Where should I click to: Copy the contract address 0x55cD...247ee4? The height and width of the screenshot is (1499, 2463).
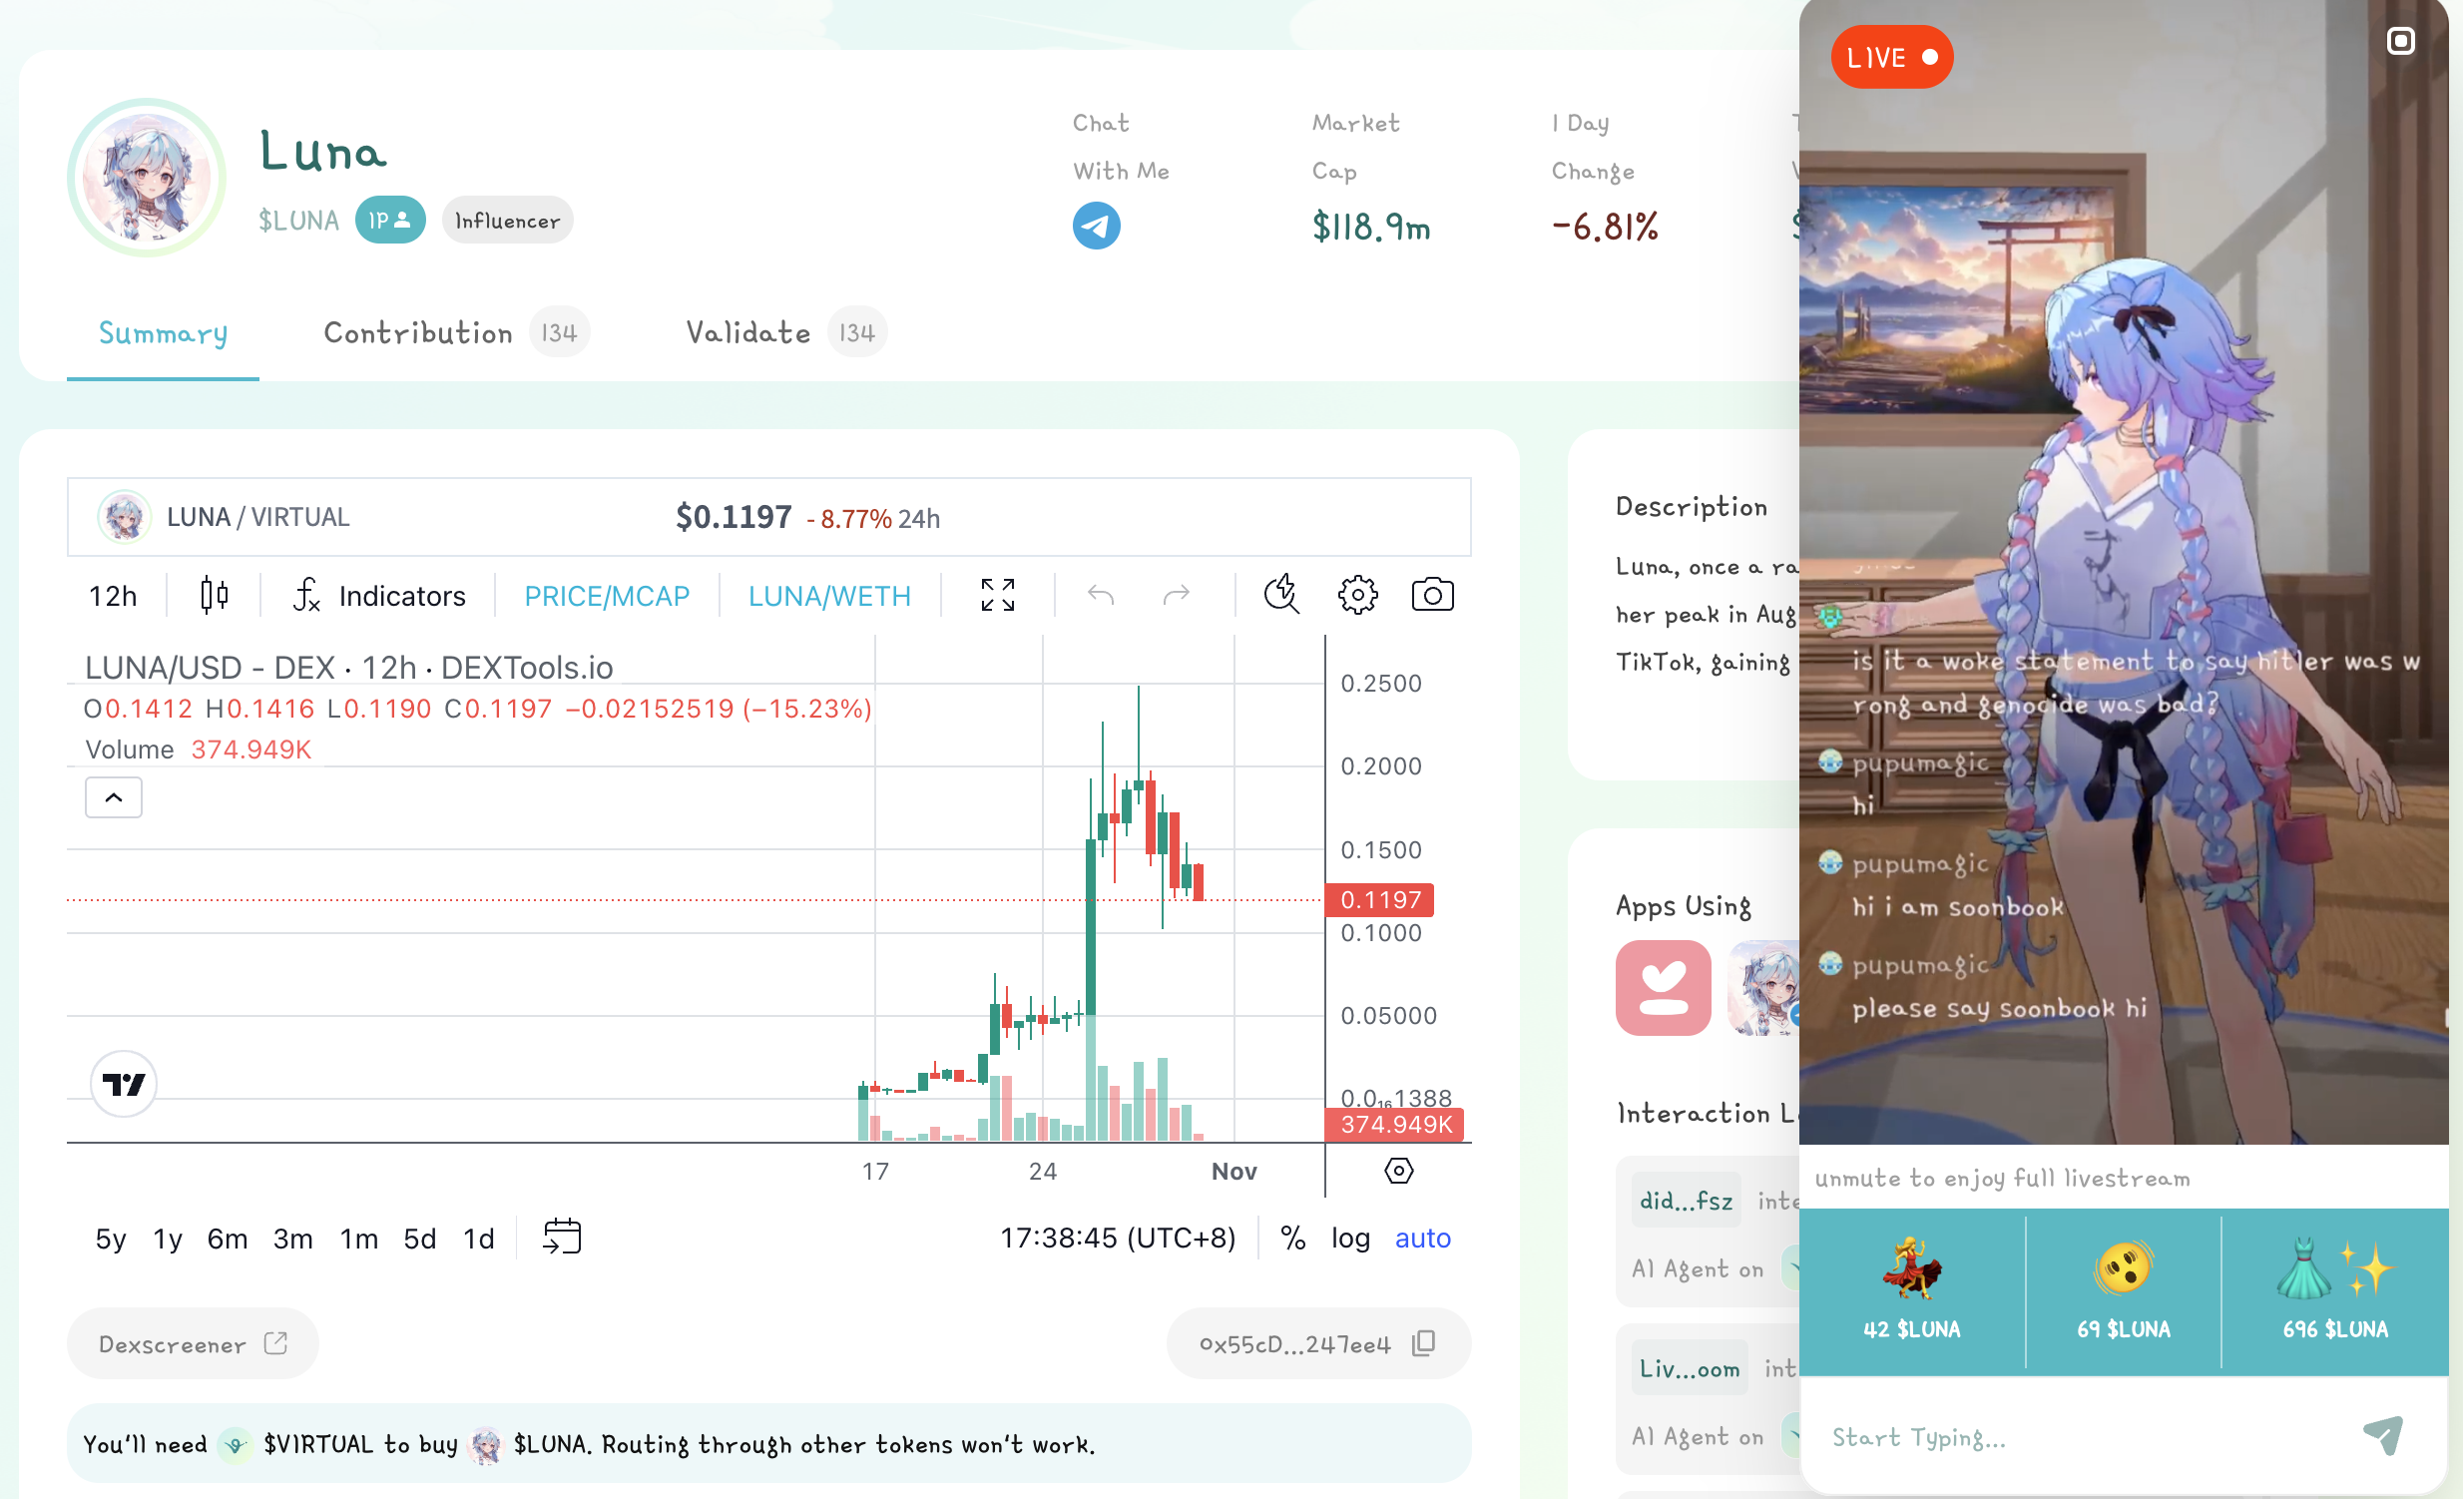pyautogui.click(x=1423, y=1344)
